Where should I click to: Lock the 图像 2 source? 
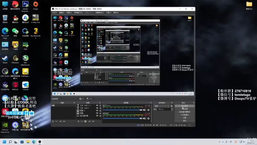100,111
